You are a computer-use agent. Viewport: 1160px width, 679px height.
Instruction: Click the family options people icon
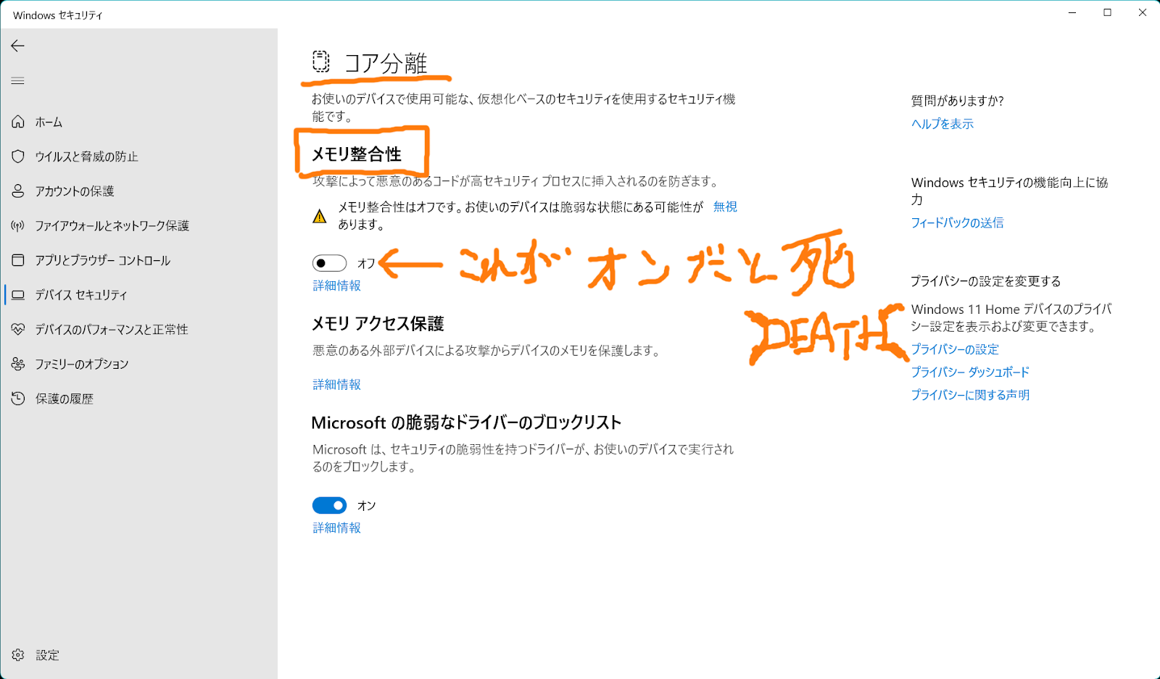18,364
